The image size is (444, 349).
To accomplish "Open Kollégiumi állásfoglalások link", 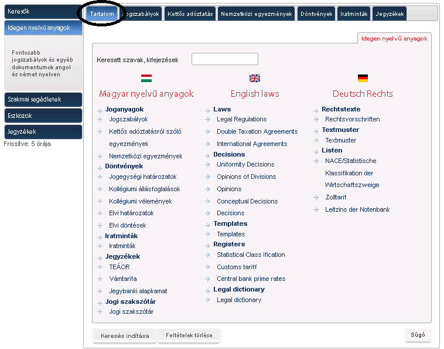I will 145,189.
